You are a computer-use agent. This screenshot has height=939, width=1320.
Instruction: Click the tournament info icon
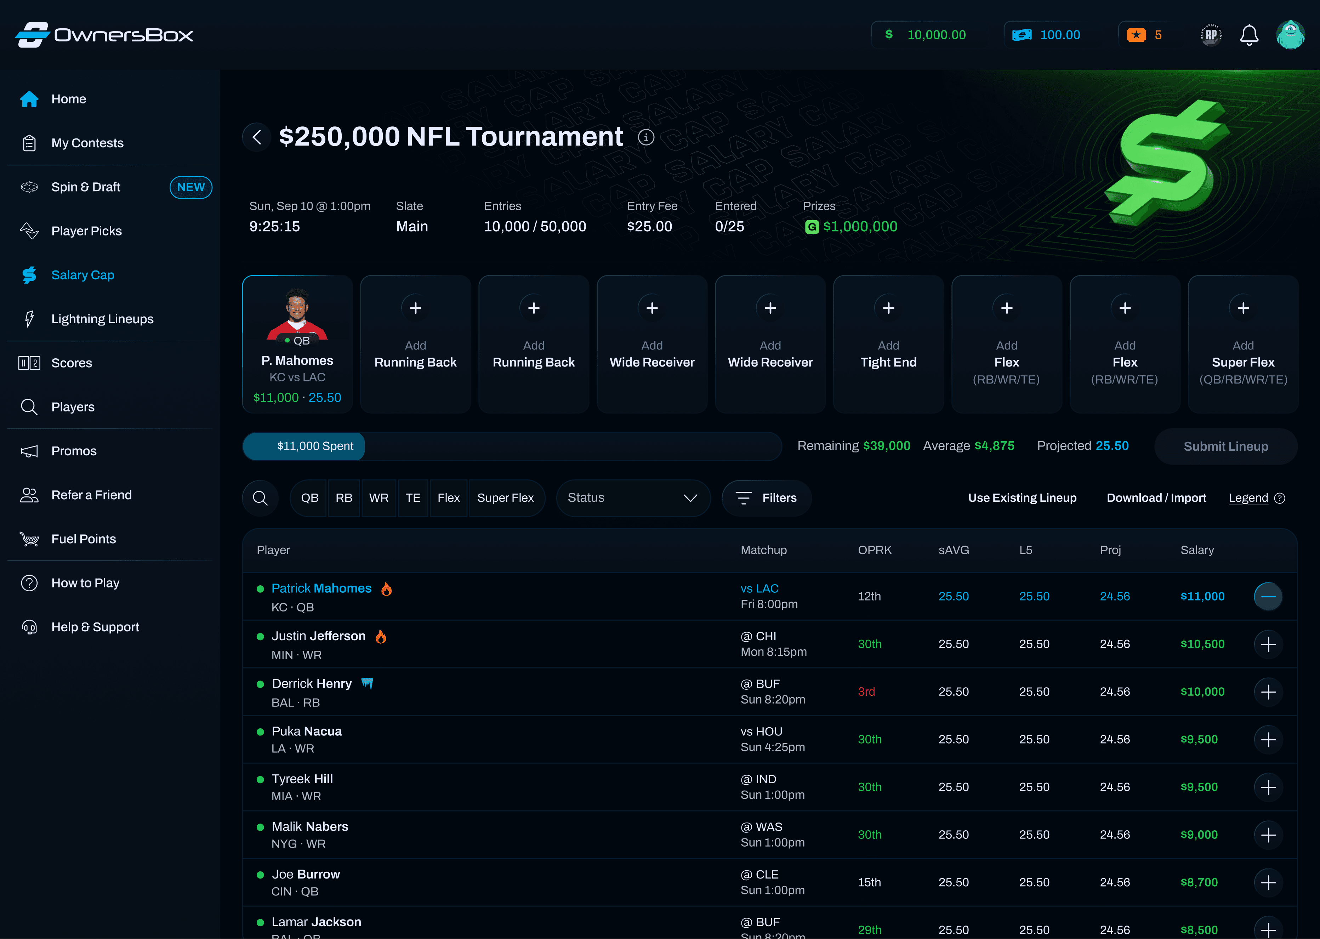pyautogui.click(x=646, y=138)
